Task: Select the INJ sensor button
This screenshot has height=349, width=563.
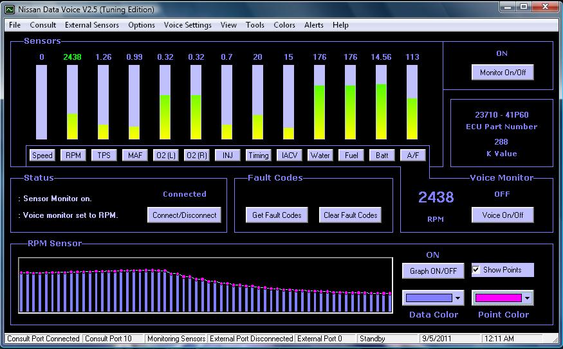Action: coord(227,156)
